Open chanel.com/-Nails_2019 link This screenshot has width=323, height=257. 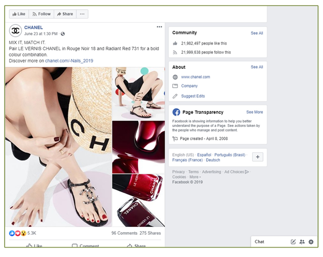tap(69, 61)
